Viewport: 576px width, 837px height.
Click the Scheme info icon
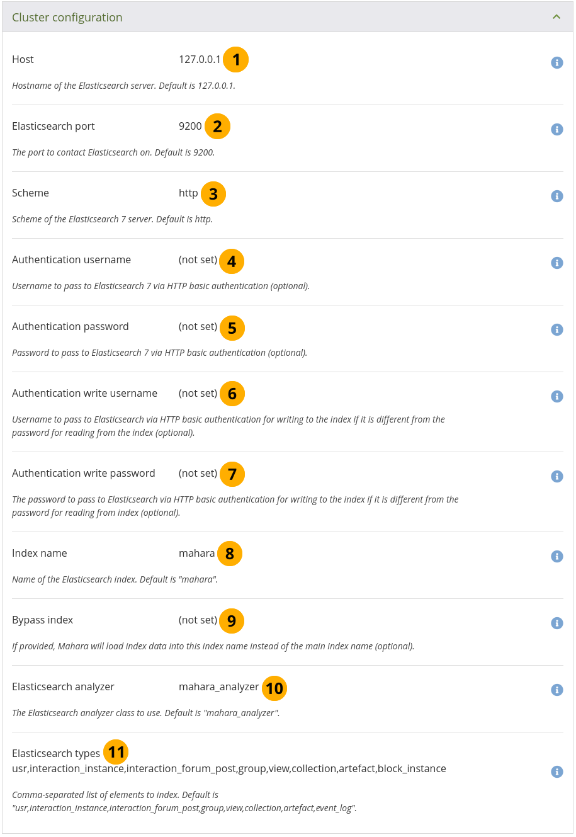pos(556,196)
